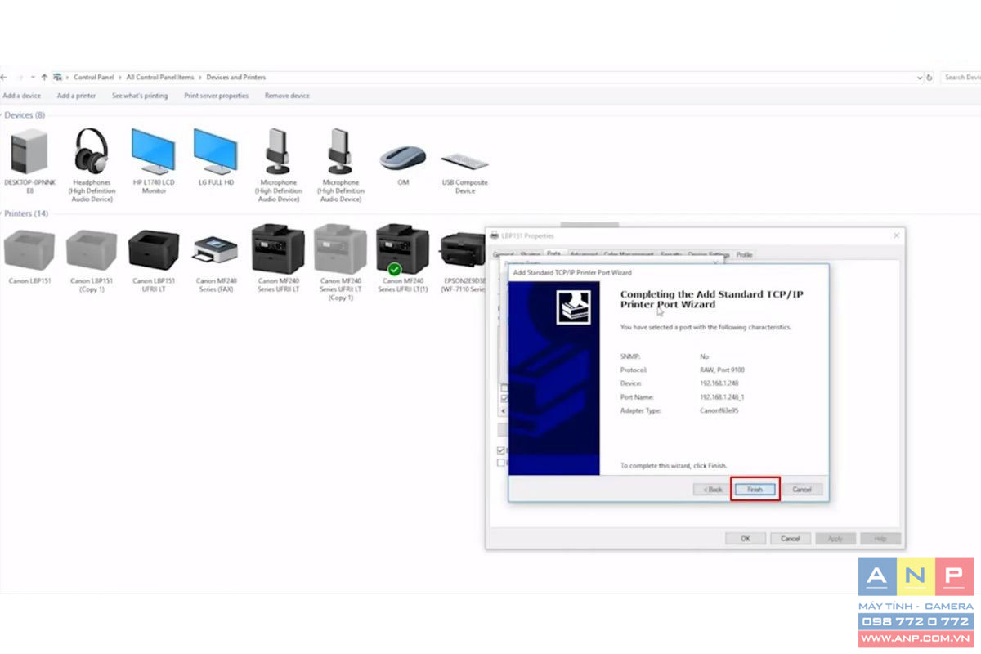Click the Control Panel breadcrumb
The height and width of the screenshot is (654, 981).
[x=94, y=77]
